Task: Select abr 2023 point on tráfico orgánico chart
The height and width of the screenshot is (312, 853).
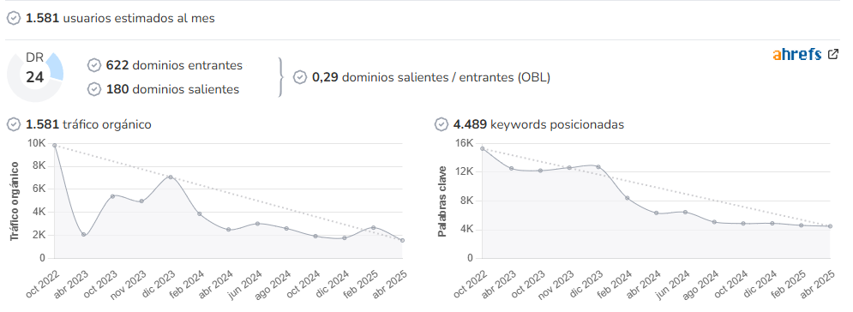Action: (x=84, y=235)
